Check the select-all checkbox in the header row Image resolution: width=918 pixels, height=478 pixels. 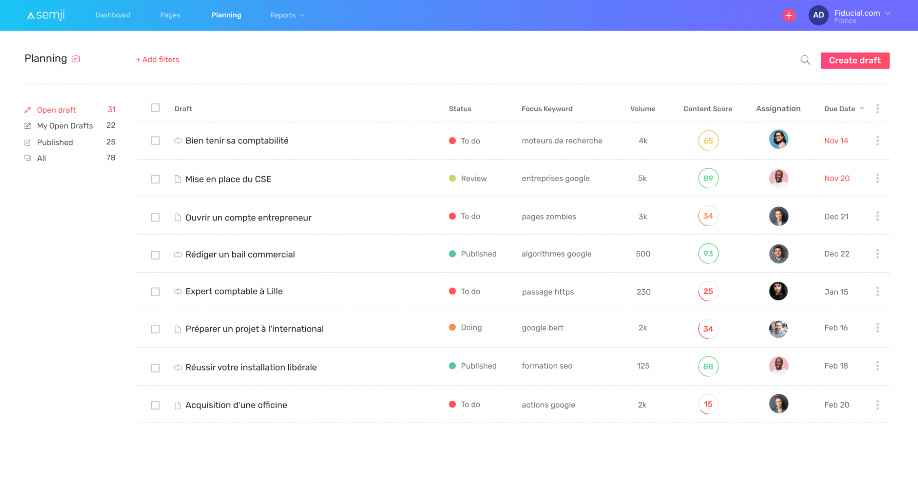pos(156,108)
